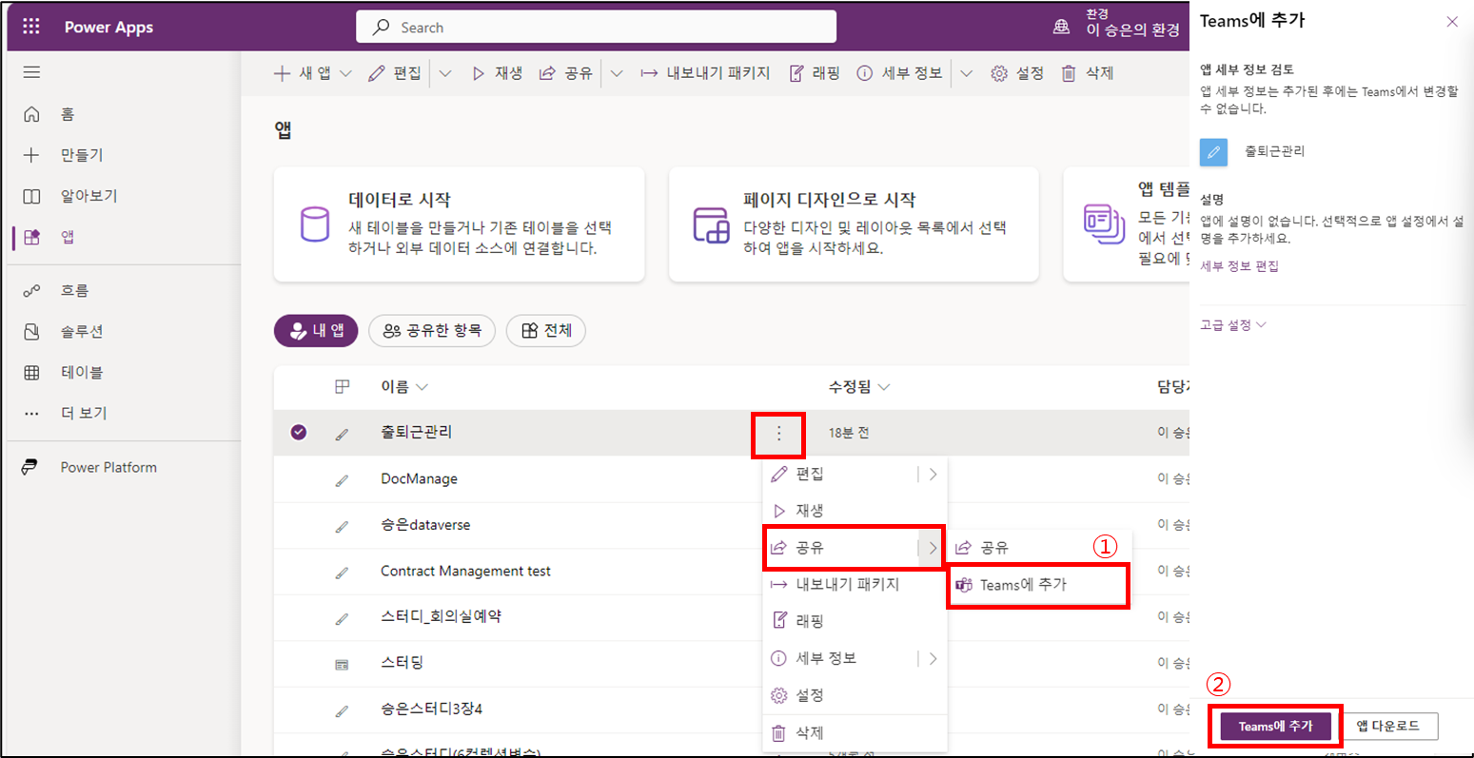The image size is (1474, 758).
Task: Click 세부 정보 in the command bar
Action: [x=899, y=73]
